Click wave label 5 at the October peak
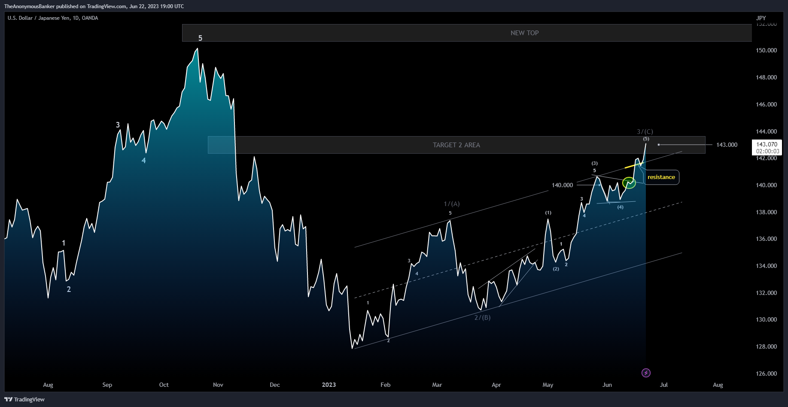 click(x=200, y=38)
